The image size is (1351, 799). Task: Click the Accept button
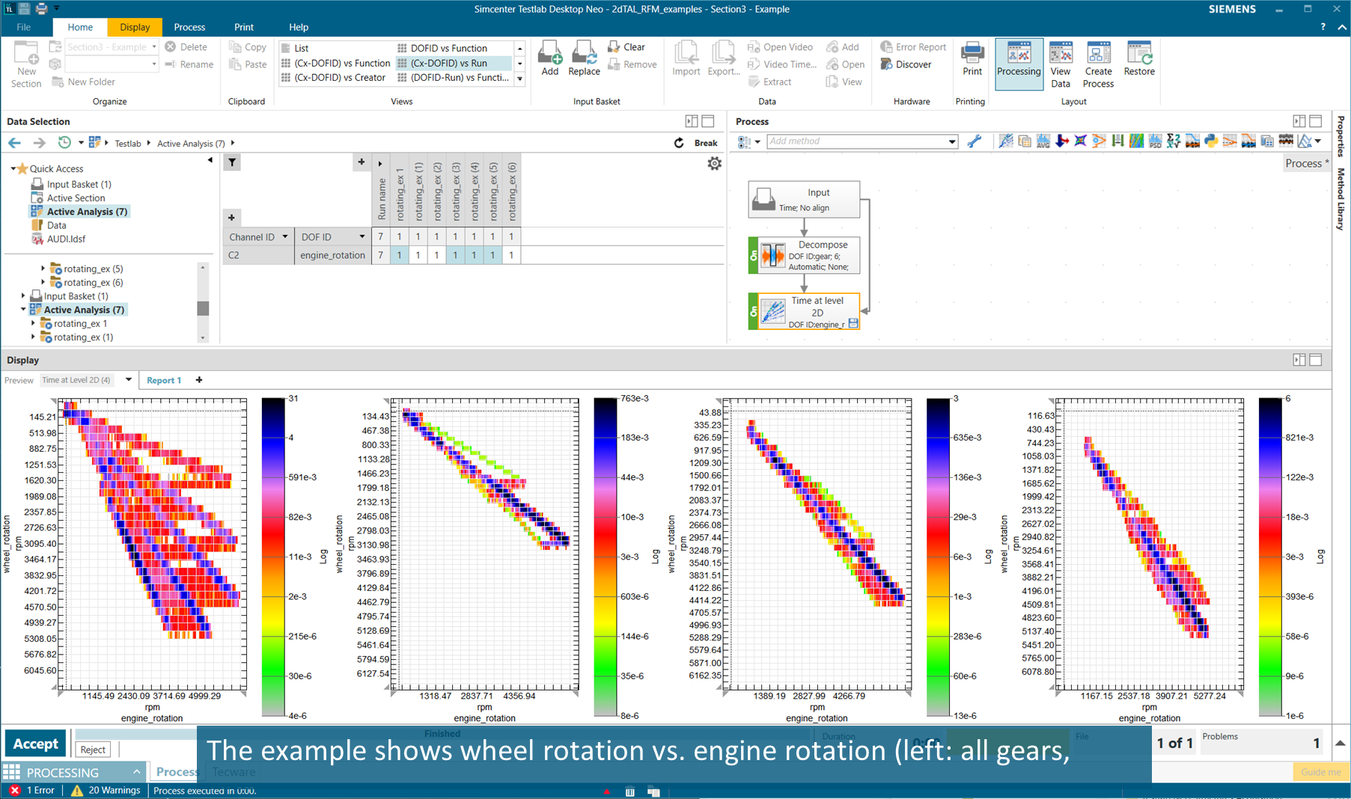point(35,743)
